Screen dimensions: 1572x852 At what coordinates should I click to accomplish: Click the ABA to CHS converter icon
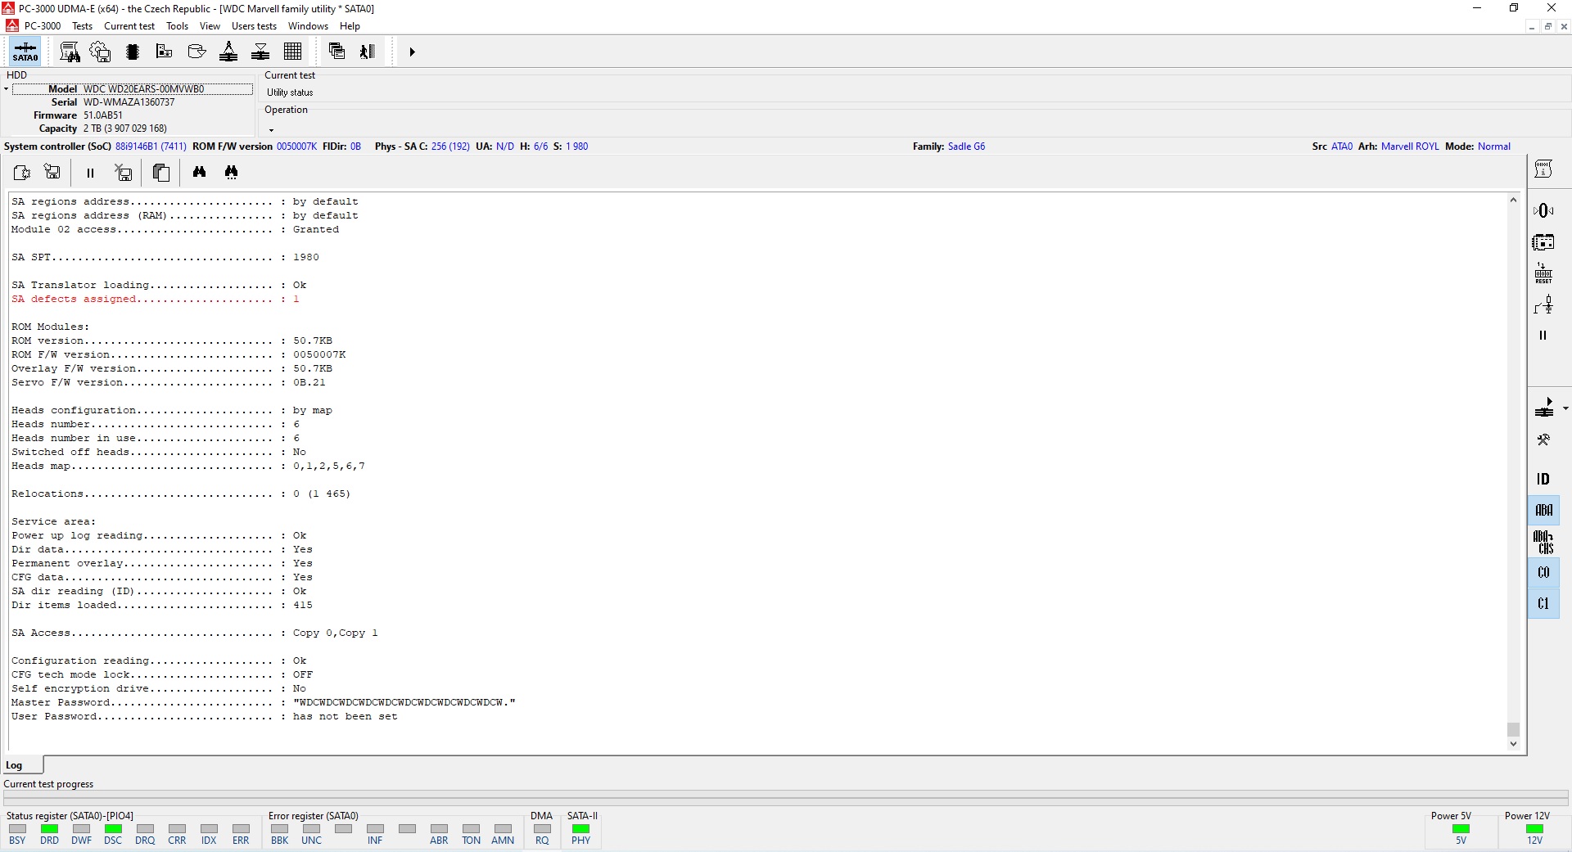[x=1543, y=542]
